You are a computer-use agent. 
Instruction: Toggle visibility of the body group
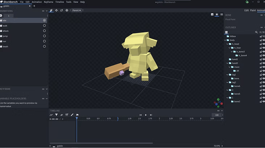tap(264, 40)
